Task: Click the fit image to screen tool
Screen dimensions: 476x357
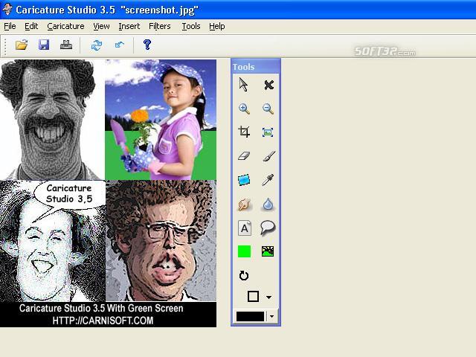Action: 268,132
